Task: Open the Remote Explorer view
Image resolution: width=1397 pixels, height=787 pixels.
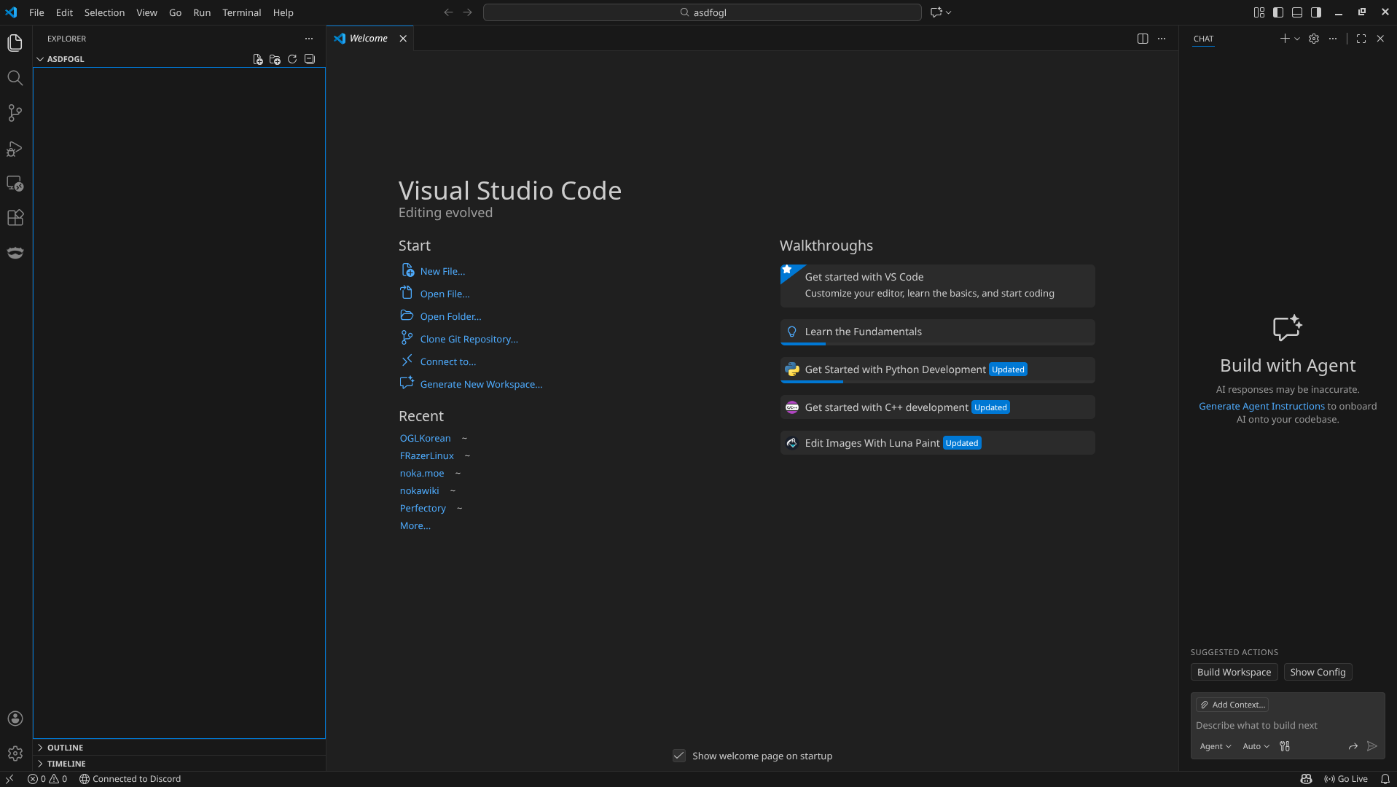Action: (x=15, y=184)
